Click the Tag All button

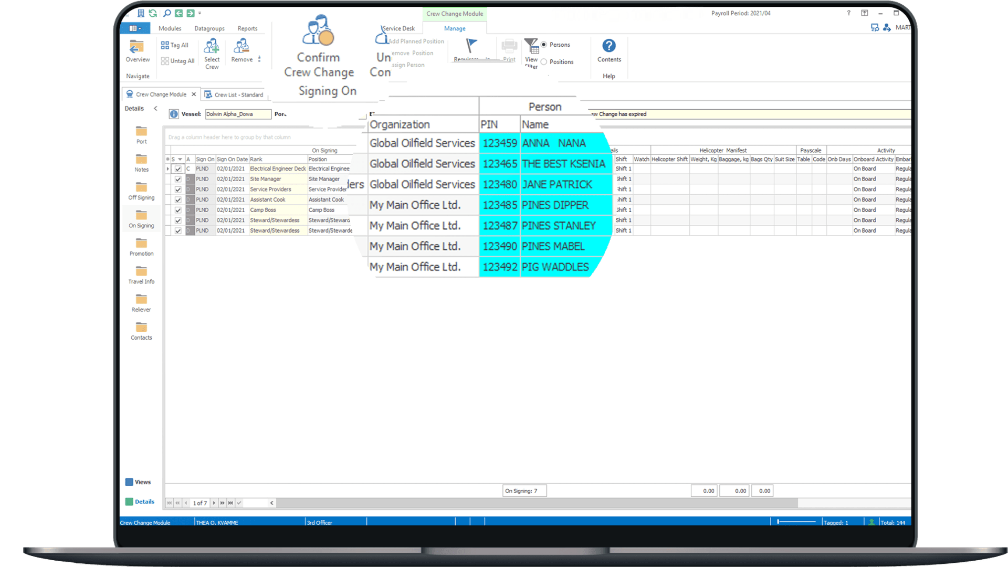pos(175,45)
